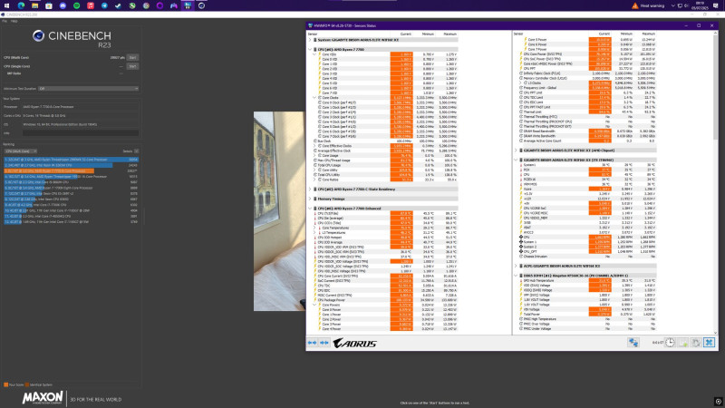This screenshot has width=725, height=408.
Task: Expand the Core Usage row
Action: [x=314, y=155]
